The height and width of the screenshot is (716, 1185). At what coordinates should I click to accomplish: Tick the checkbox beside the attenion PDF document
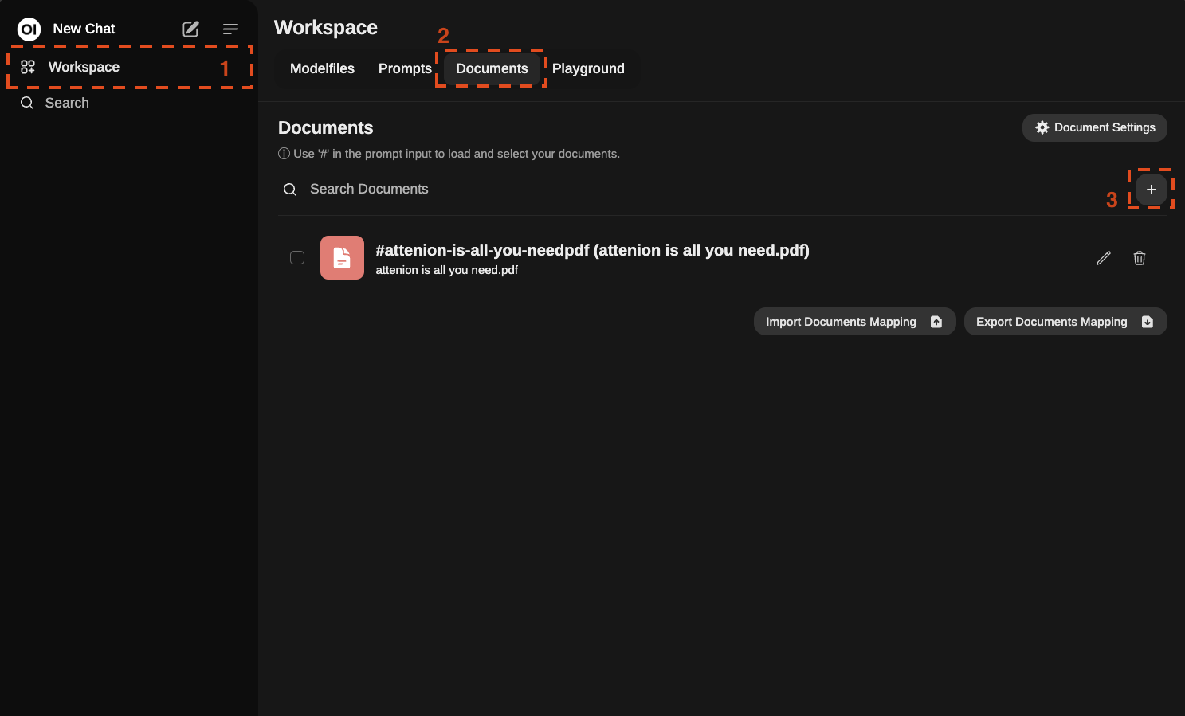297,257
